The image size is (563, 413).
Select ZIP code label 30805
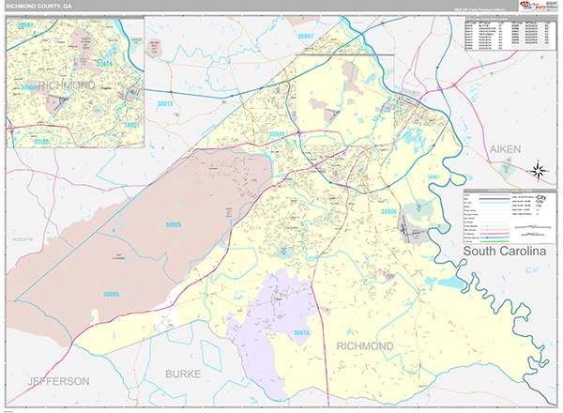click(x=112, y=294)
